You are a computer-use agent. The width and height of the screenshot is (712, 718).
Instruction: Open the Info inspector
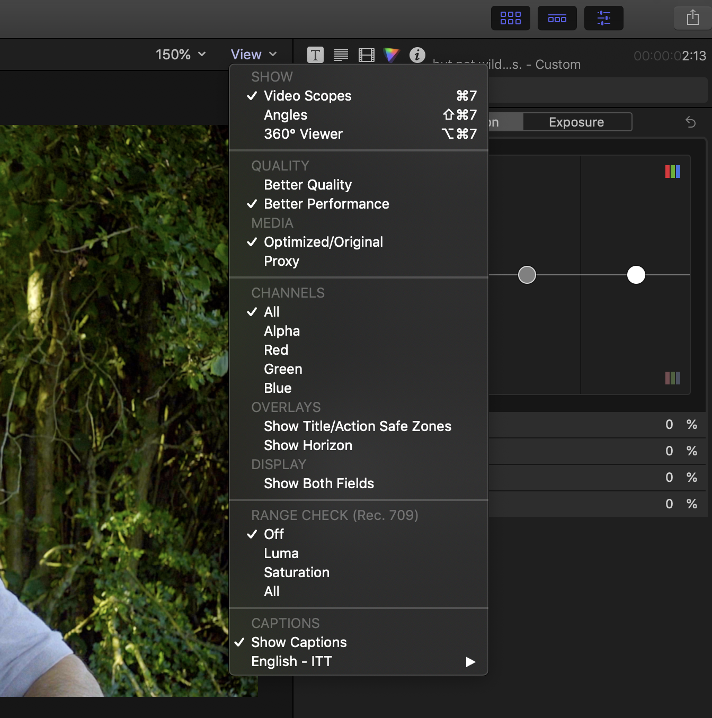417,55
